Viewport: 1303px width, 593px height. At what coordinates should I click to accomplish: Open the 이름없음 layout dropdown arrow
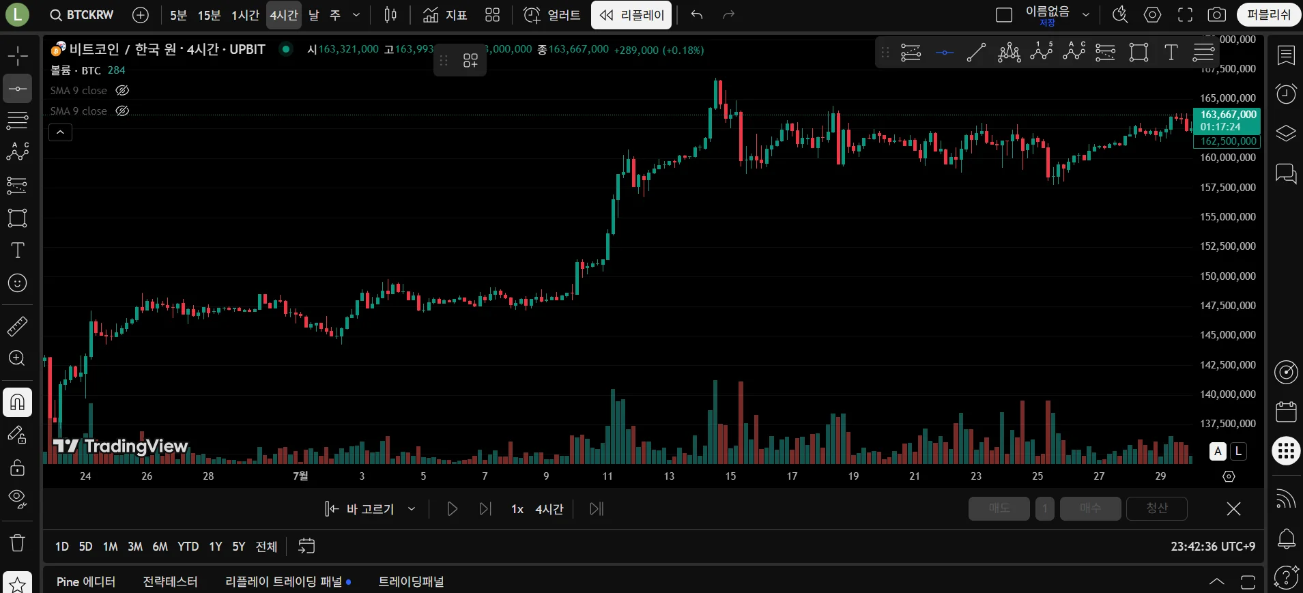click(1086, 15)
